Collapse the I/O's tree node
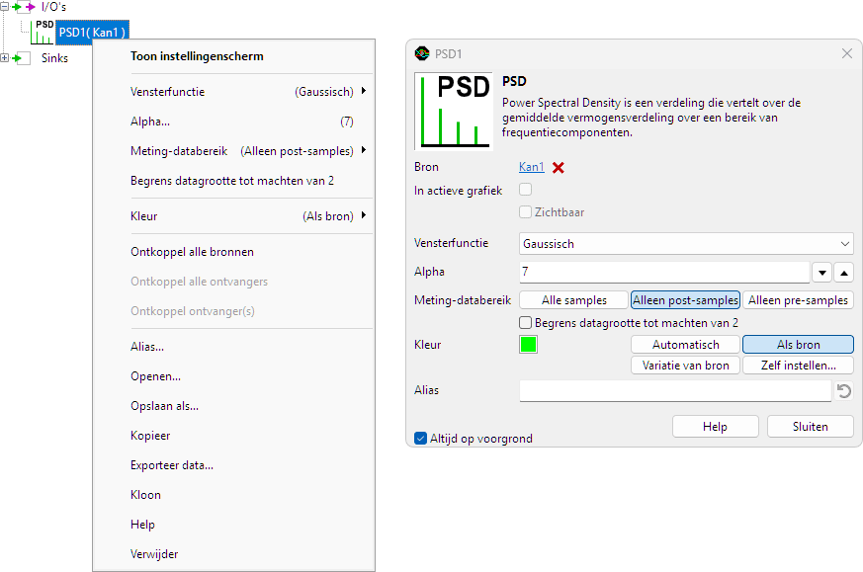The width and height of the screenshot is (863, 572). (4, 7)
